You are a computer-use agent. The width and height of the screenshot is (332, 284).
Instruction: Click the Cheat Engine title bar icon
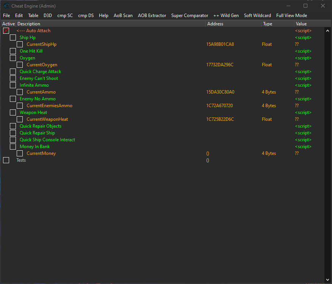click(x=6, y=6)
